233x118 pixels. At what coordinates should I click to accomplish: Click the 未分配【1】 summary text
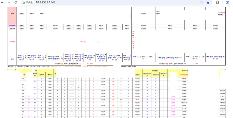pos(59,64)
